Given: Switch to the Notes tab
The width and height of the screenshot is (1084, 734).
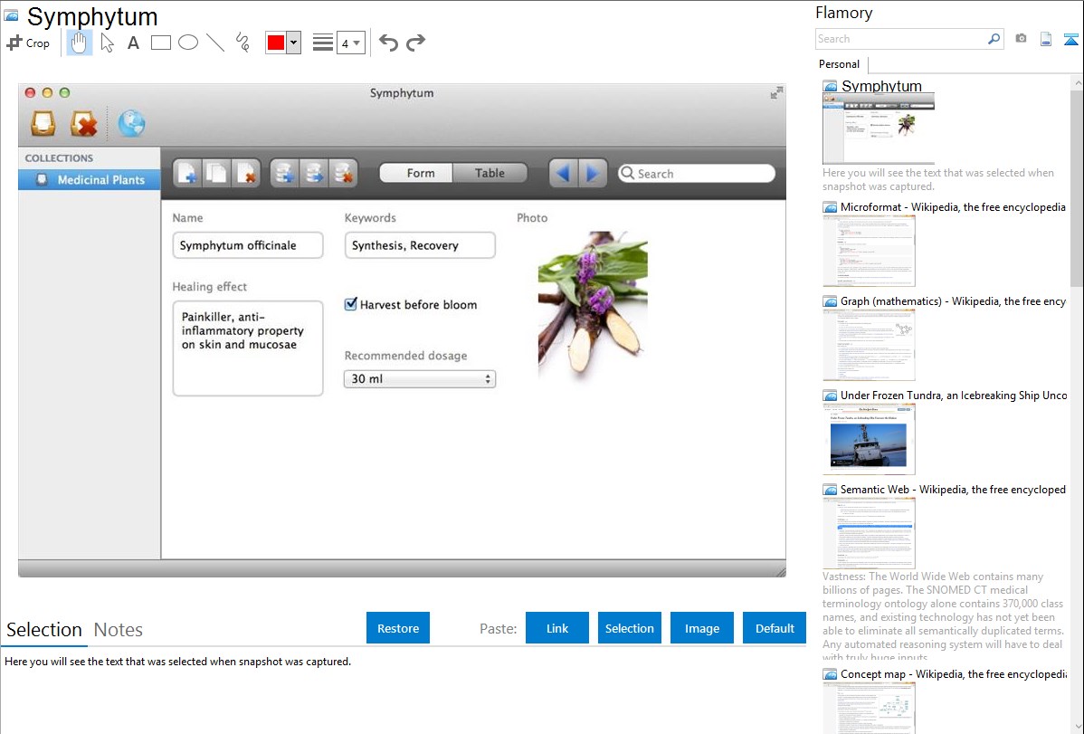Looking at the screenshot, I should pyautogui.click(x=118, y=630).
